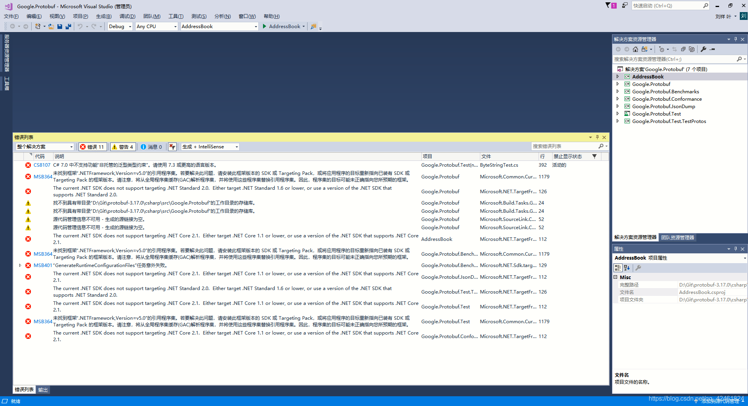Open the 团队(M) menu
This screenshot has width=748, height=406.
point(152,16)
